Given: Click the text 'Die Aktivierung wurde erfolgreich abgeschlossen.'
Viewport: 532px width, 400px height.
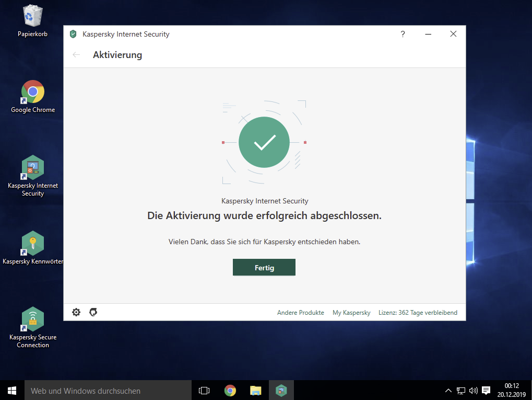Looking at the screenshot, I should (x=264, y=216).
